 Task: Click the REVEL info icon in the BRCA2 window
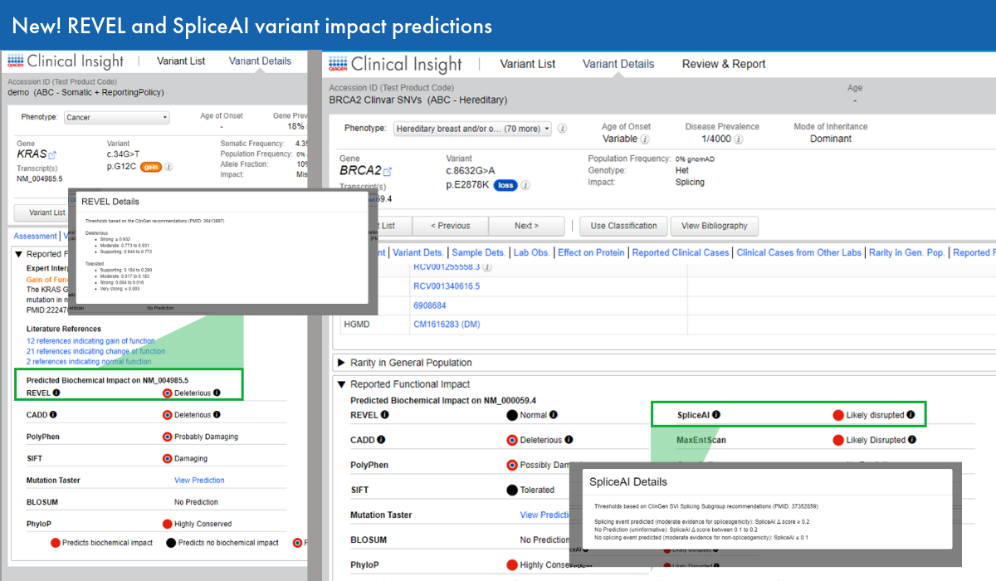tap(385, 415)
